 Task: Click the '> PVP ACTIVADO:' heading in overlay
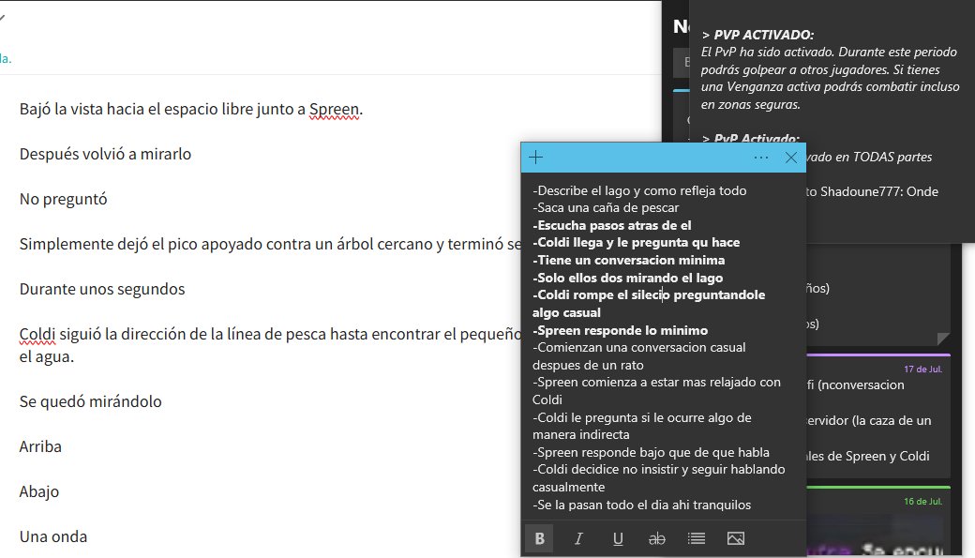click(x=757, y=35)
